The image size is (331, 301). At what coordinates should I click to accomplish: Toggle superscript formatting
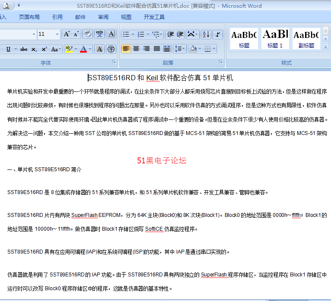[x=44, y=49]
